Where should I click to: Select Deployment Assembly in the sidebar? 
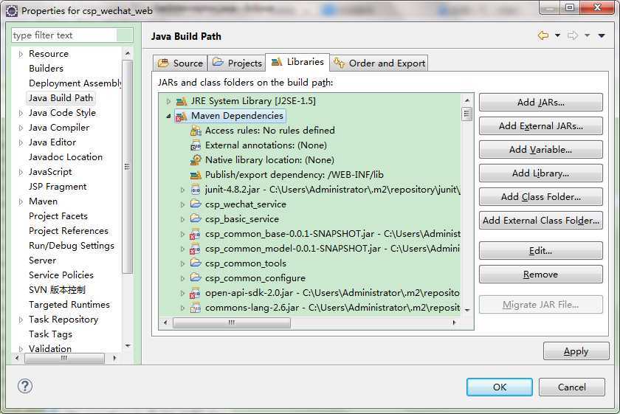point(75,83)
